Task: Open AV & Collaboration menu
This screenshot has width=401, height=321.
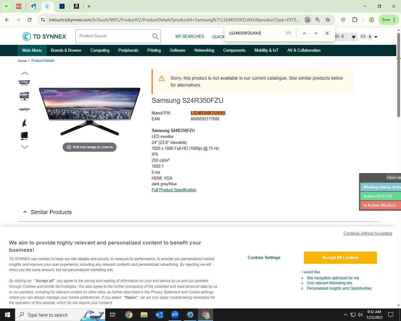Action: pos(304,50)
